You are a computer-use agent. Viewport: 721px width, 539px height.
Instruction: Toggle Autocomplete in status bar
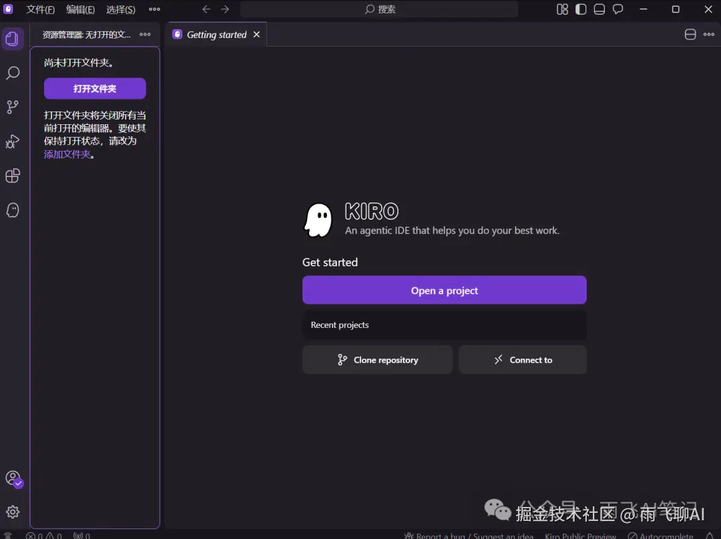tap(661, 536)
